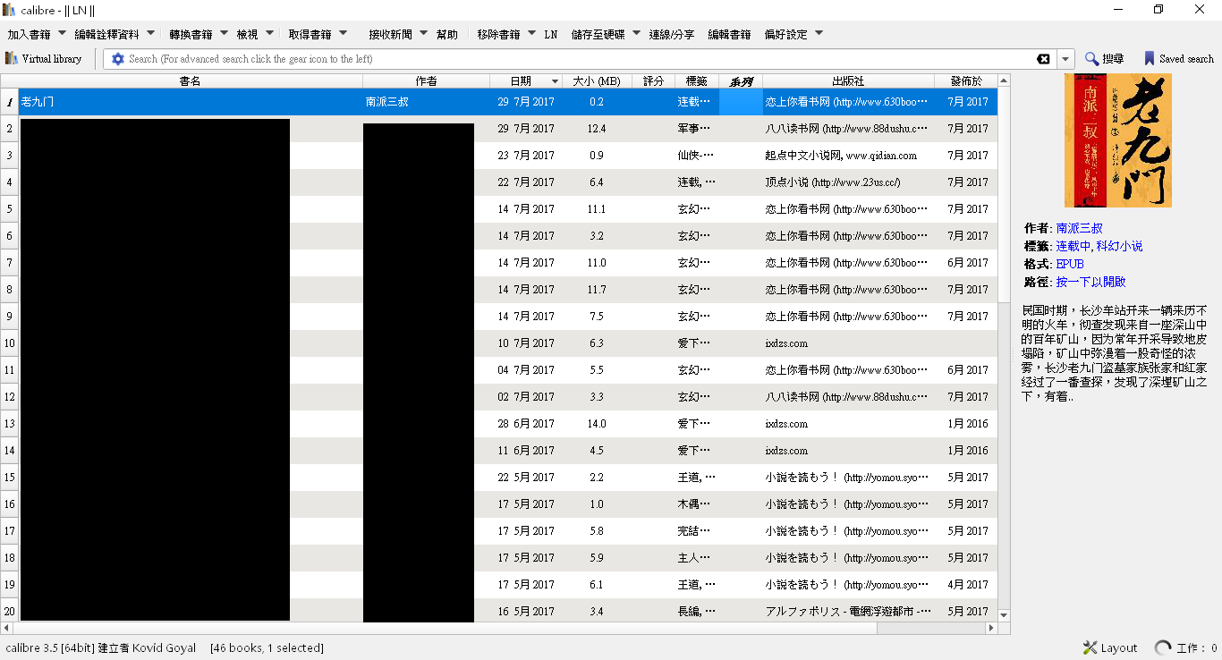Screen dimensions: 1222x660
Task: Open the EPUB format link
Action: point(1070,264)
